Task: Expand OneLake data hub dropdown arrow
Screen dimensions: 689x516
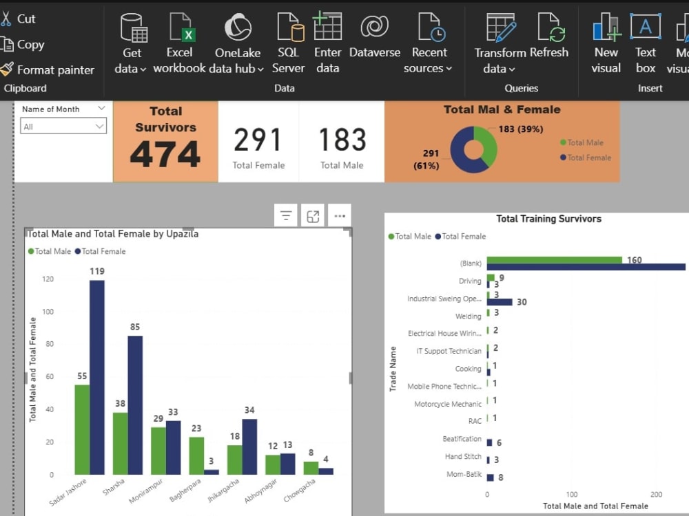Action: tap(260, 69)
